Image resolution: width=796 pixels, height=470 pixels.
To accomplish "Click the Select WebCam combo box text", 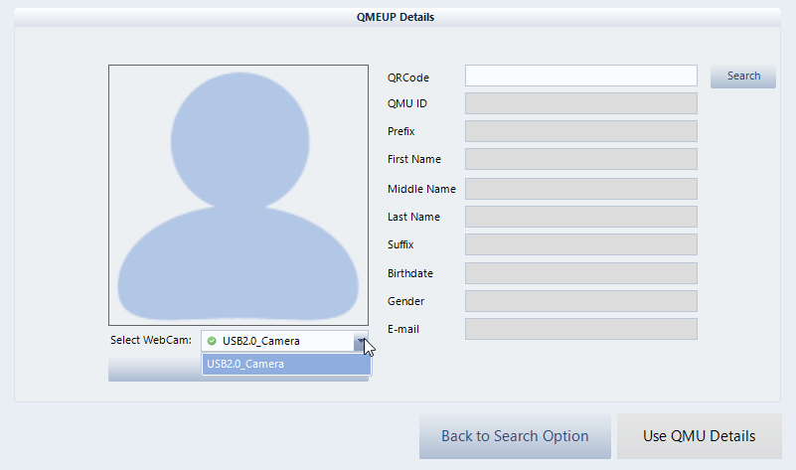I will pos(260,341).
